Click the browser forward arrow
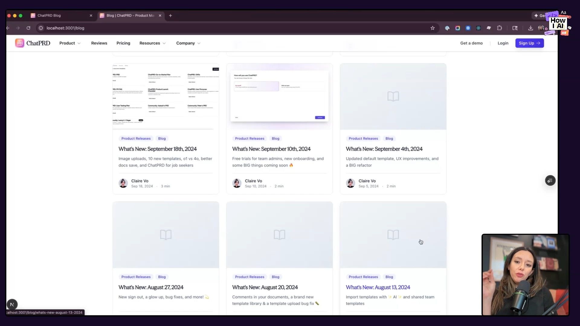 18,28
